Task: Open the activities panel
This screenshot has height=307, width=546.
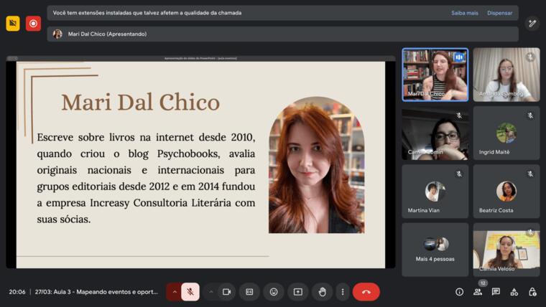Action: [x=514, y=292]
